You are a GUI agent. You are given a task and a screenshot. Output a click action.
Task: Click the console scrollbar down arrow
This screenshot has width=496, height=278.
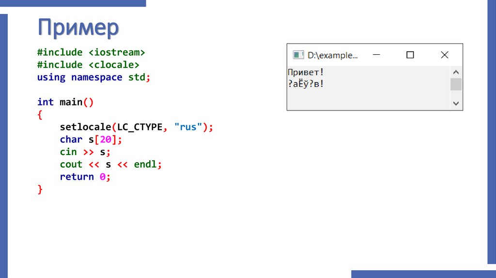coord(456,104)
